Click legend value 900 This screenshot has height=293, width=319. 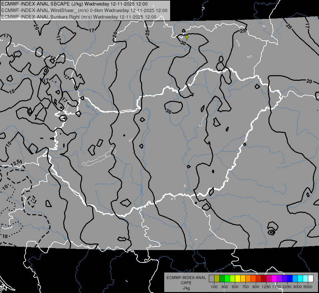(256, 287)
